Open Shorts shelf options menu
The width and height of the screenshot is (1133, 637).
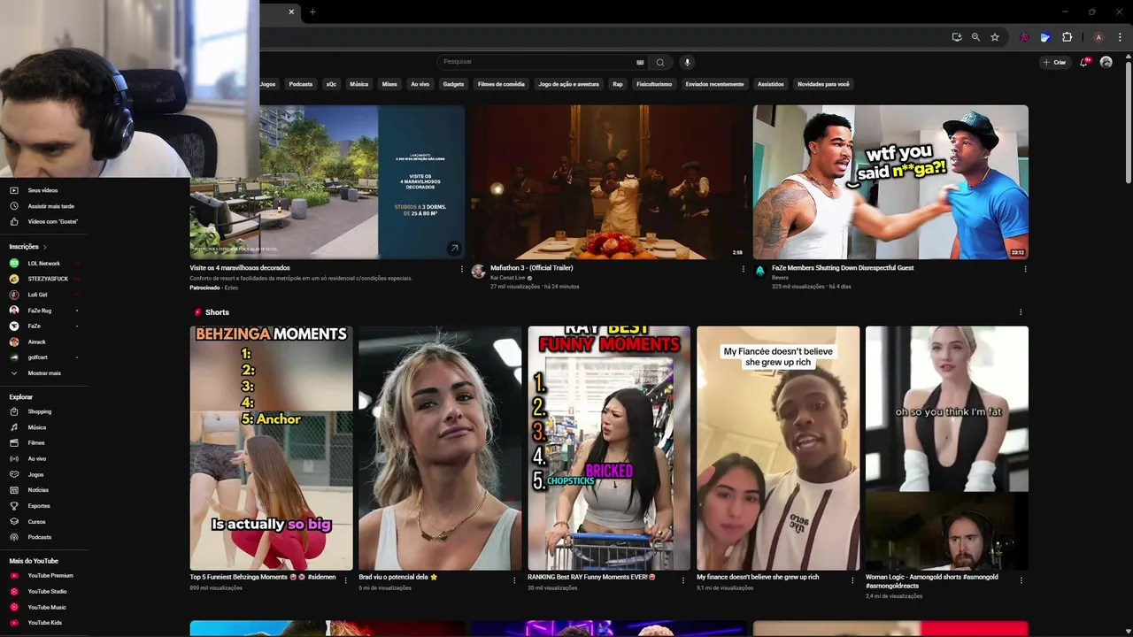[x=1021, y=312]
